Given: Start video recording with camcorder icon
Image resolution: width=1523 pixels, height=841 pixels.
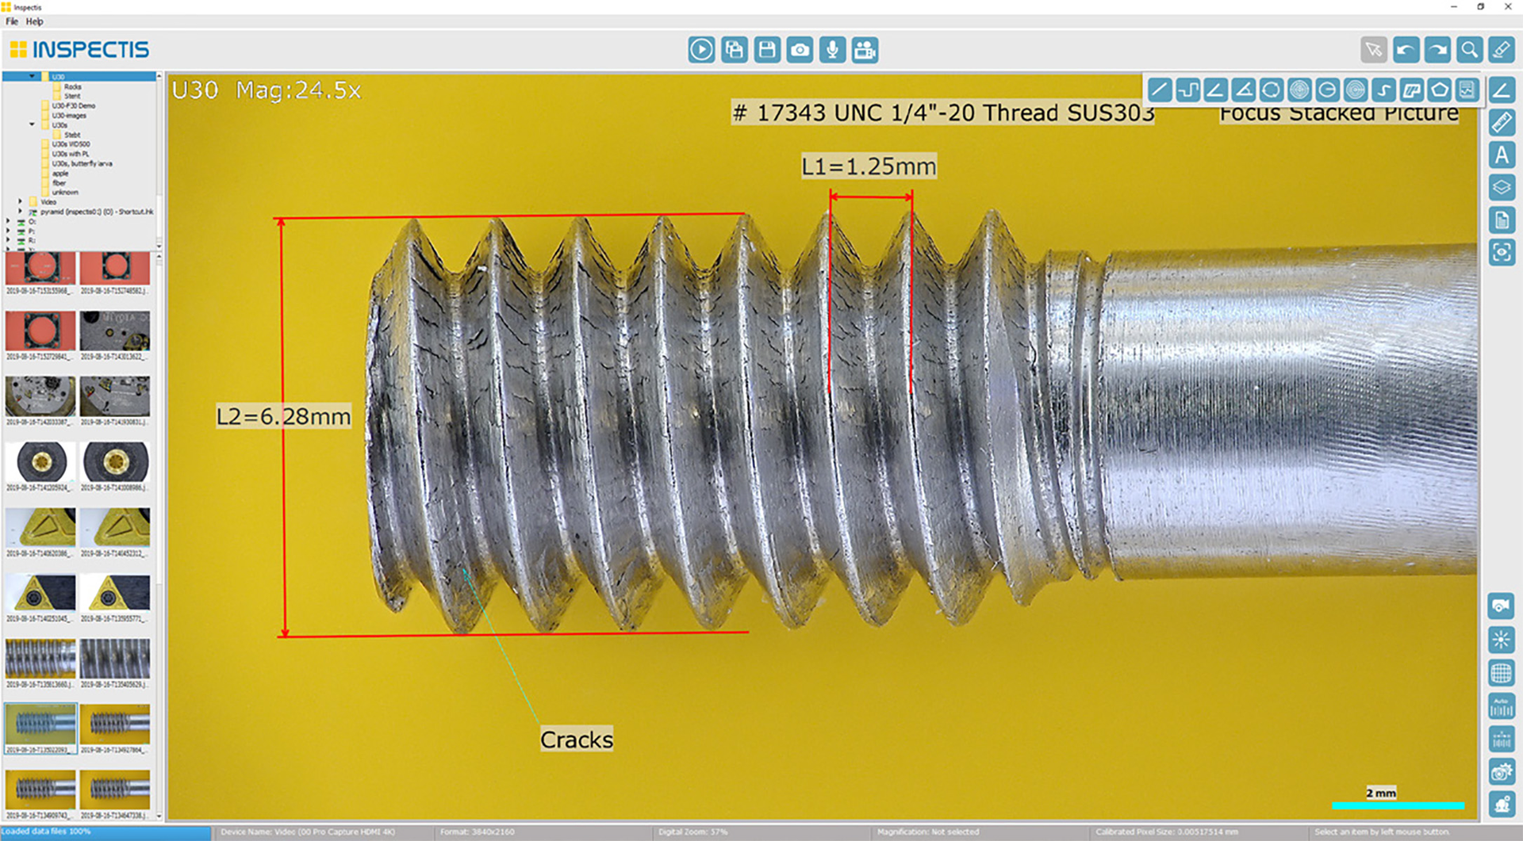Looking at the screenshot, I should (865, 50).
